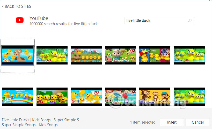212x129 pixels.
Task: Click the Cancel button
Action: click(x=198, y=122)
